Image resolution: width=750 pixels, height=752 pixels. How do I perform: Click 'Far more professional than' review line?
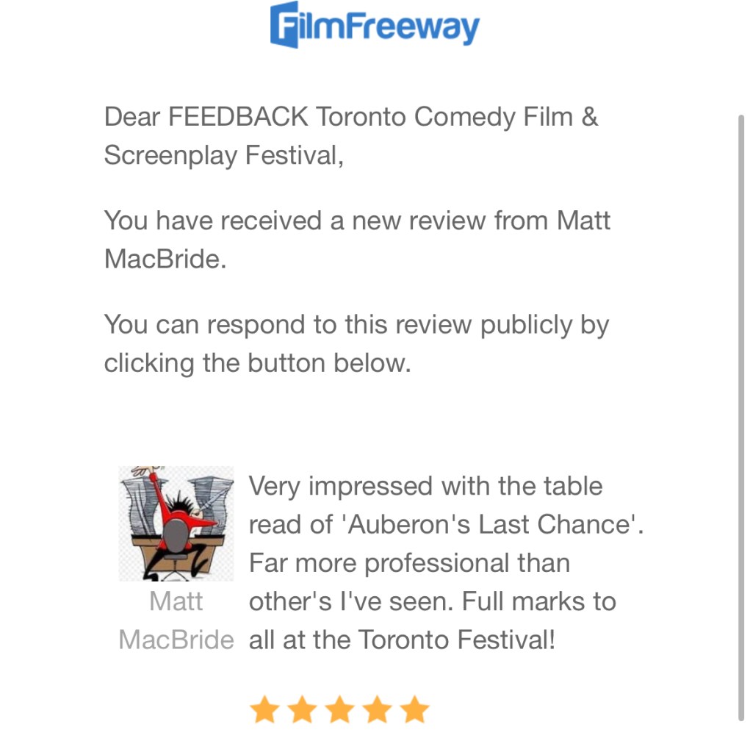409,563
